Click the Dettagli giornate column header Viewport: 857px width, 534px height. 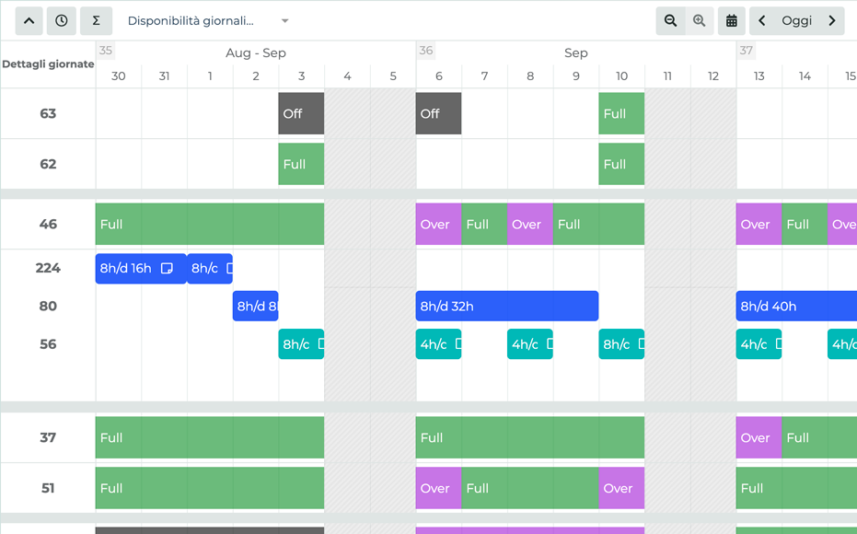click(48, 64)
